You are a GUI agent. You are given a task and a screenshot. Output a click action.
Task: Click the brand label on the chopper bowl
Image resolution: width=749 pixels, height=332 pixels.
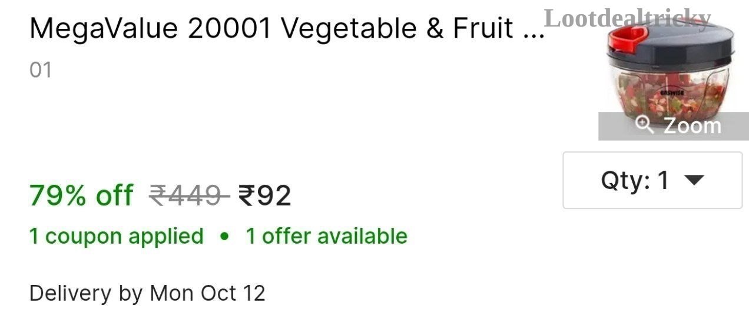click(671, 93)
